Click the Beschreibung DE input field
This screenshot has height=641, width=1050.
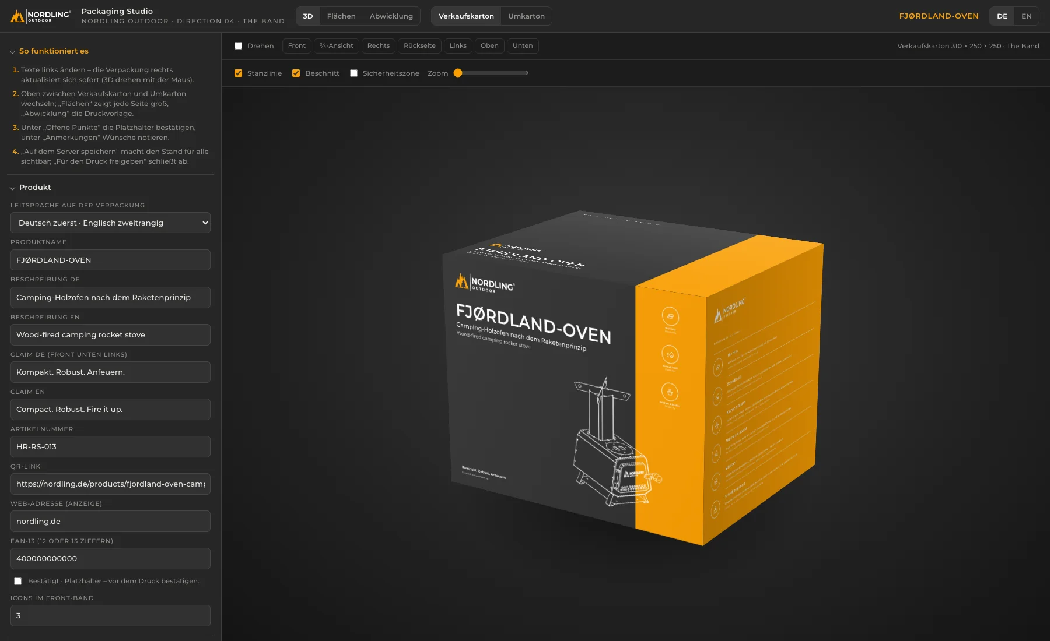pos(110,297)
